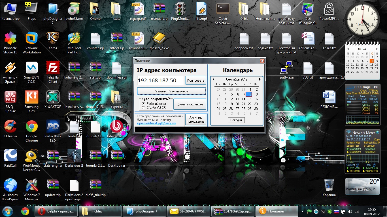Select the 'Рабочий стол' radio button
387x217 pixels.
[x=143, y=104]
